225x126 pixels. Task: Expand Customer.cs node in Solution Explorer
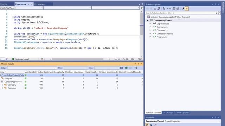pos(150,30)
